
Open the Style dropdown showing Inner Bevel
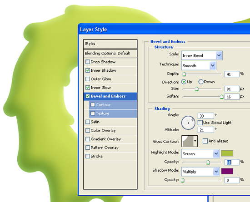[x=202, y=55]
